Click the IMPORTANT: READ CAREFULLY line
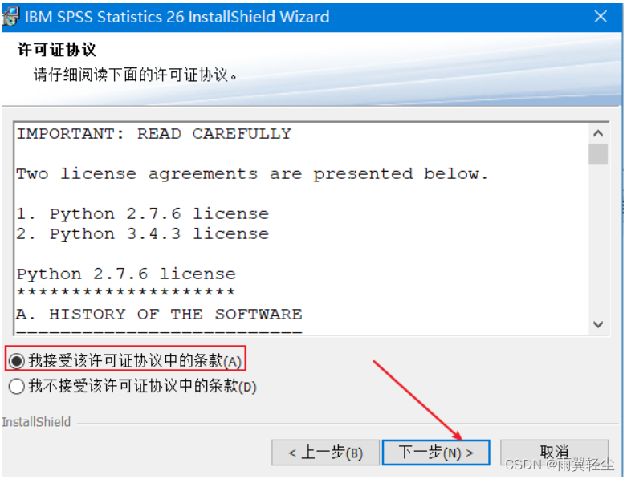Viewport: 627px width, 479px height. pyautogui.click(x=154, y=134)
